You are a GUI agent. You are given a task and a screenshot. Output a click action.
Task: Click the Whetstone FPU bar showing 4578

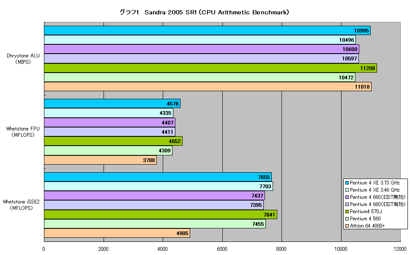tap(112, 104)
